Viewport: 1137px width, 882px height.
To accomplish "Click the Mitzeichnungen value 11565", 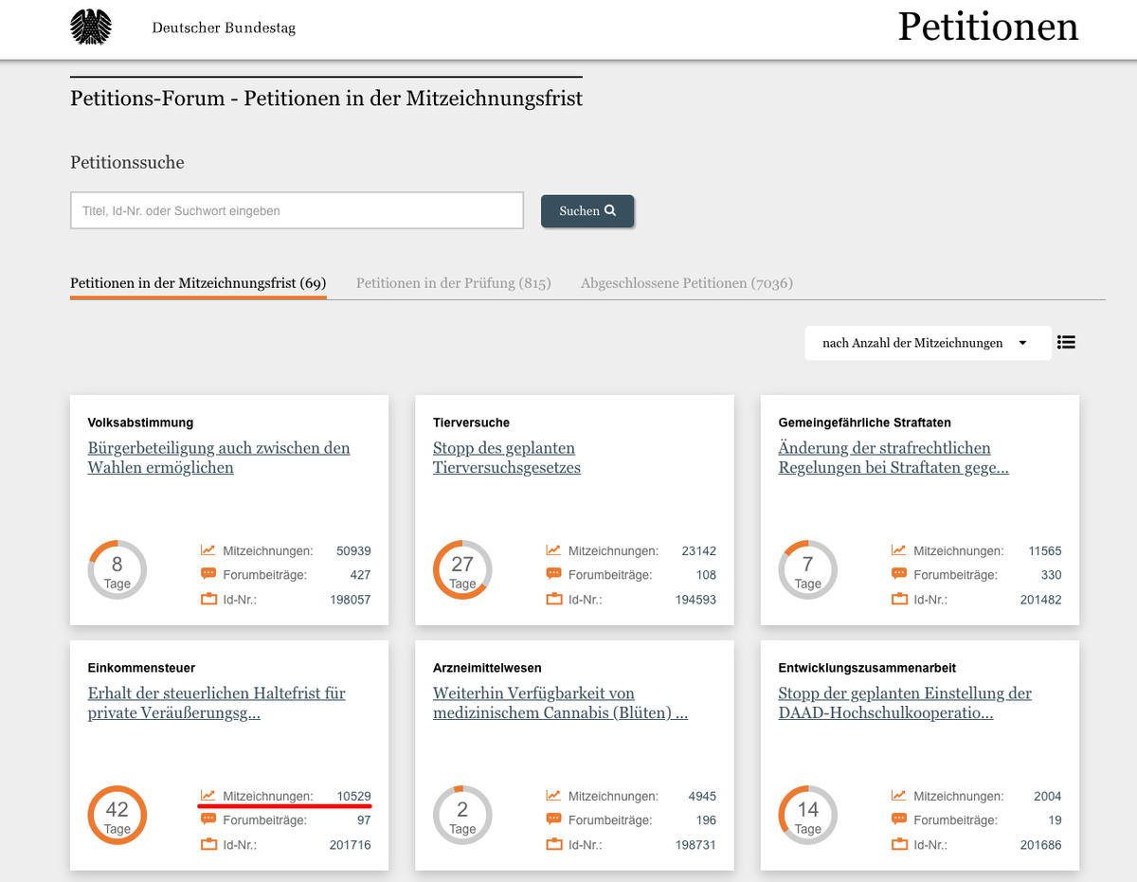I will point(1045,550).
